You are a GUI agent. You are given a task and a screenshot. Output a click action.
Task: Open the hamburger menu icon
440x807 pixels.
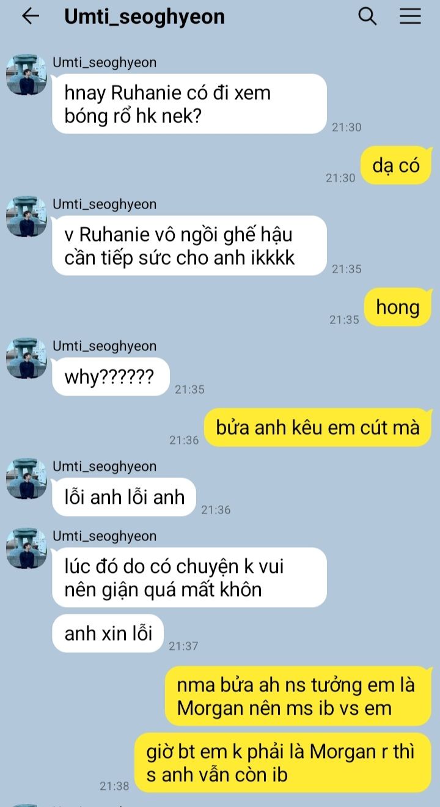pyautogui.click(x=411, y=17)
